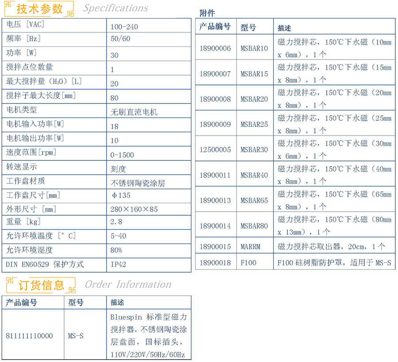Select the MS-S model in order table
Screen dimensions: 398x362
[76, 336]
